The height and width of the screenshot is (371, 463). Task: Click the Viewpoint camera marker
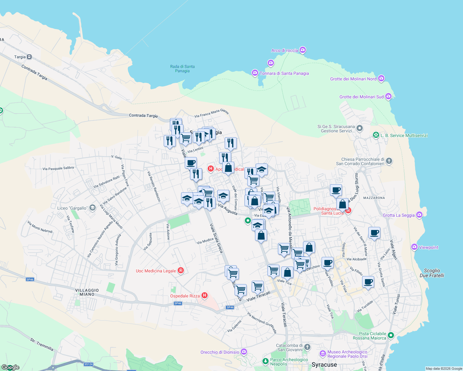click(x=414, y=247)
